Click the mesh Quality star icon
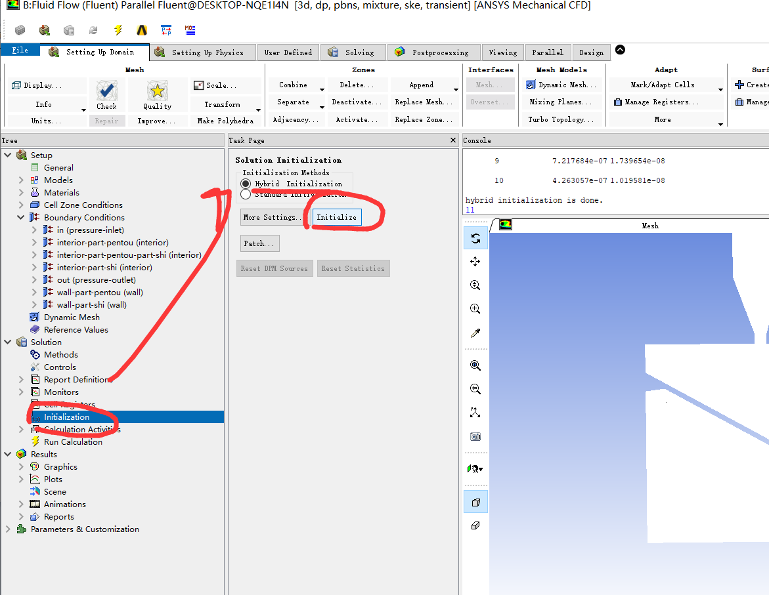This screenshot has height=595, width=769. pos(157,91)
